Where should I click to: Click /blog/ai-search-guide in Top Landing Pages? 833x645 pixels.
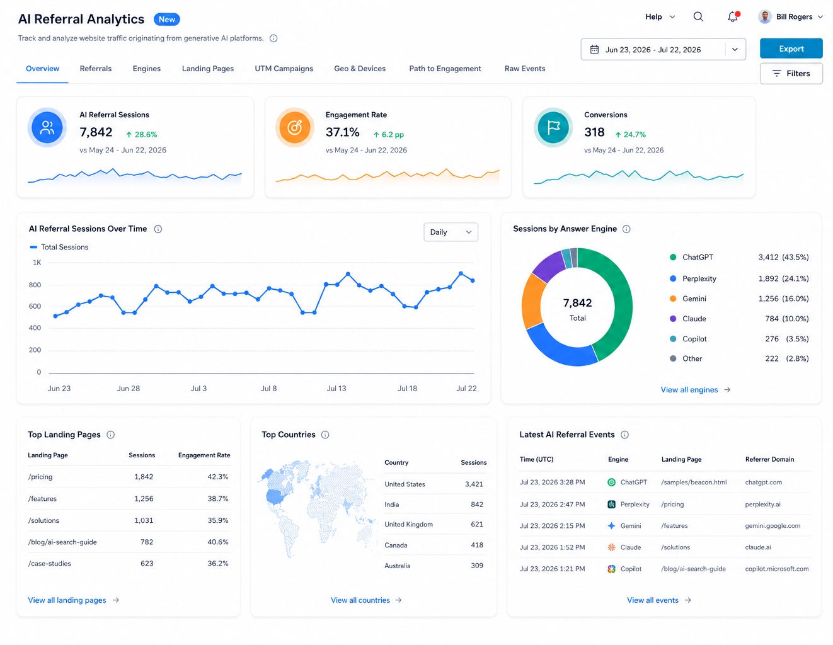(62, 542)
